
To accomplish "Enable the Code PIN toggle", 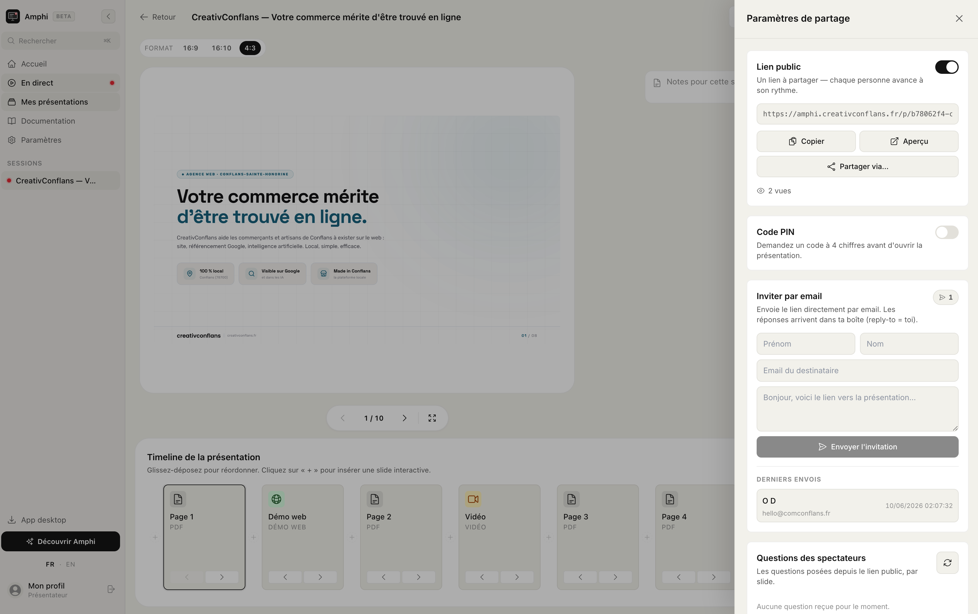I will (947, 232).
